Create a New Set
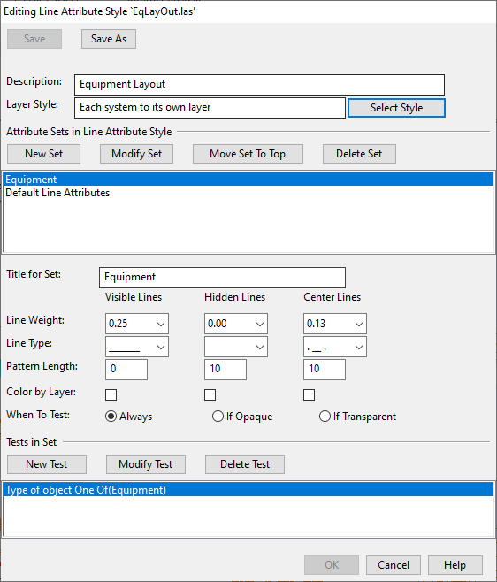This screenshot has height=582, width=497. [x=44, y=154]
